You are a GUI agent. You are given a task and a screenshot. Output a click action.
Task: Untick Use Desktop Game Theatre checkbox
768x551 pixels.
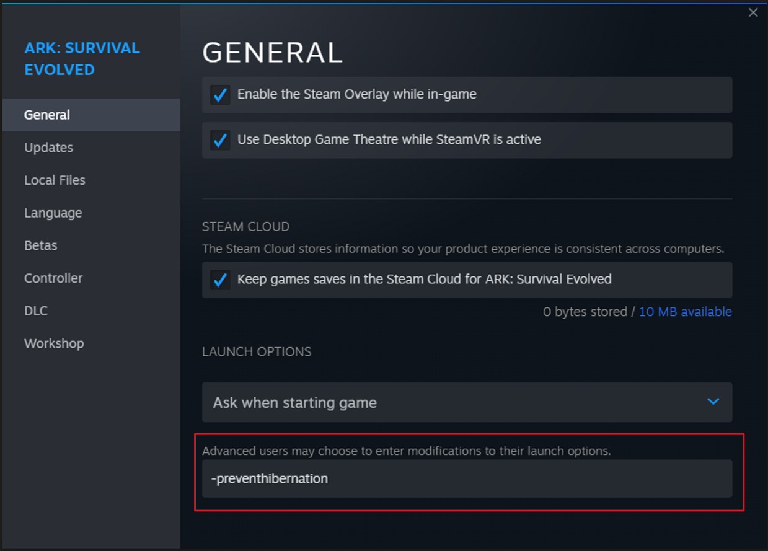(220, 140)
